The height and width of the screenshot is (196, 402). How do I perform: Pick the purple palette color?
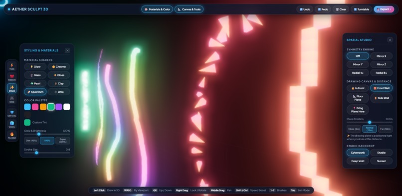point(59,107)
